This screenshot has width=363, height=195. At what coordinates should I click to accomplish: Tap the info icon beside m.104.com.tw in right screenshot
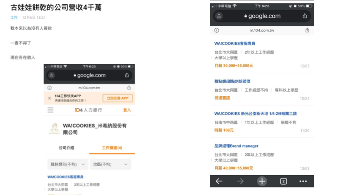click(217, 31)
